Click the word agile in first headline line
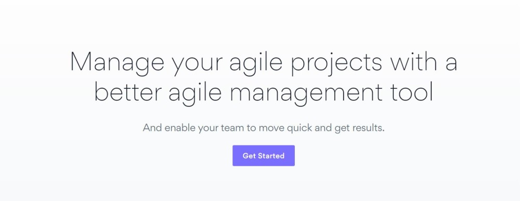 tap(255, 63)
